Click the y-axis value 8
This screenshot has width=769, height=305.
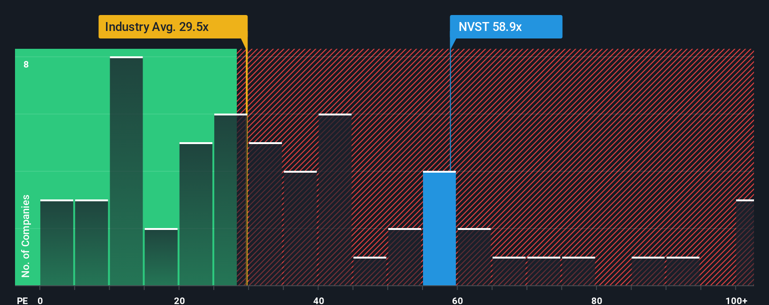pyautogui.click(x=26, y=64)
